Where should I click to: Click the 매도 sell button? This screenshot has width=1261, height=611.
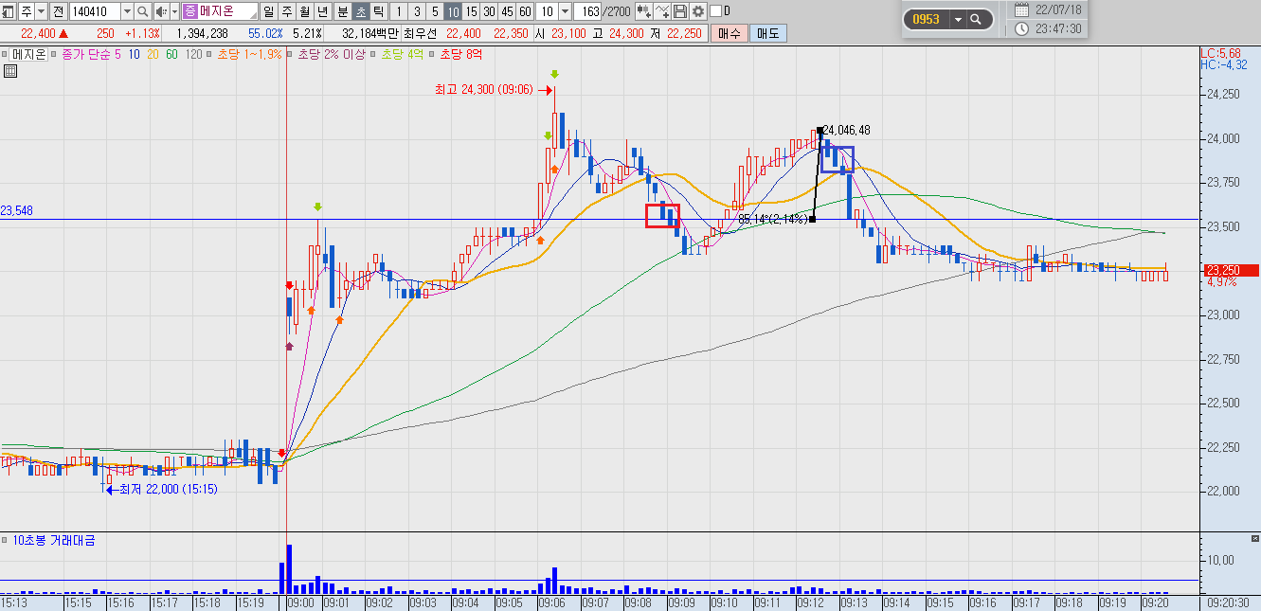pyautogui.click(x=766, y=33)
